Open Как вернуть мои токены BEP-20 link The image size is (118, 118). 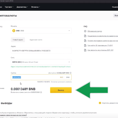[100, 50]
